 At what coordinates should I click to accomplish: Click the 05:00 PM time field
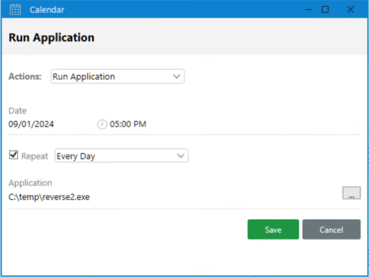(x=128, y=124)
